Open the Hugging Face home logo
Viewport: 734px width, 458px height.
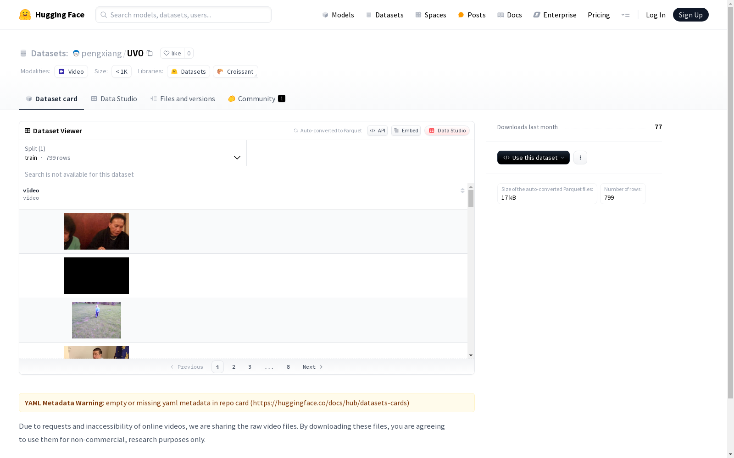click(x=52, y=15)
